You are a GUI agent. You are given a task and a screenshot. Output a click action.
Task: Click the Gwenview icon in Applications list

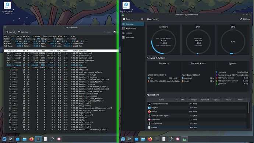[x=149, y=119]
